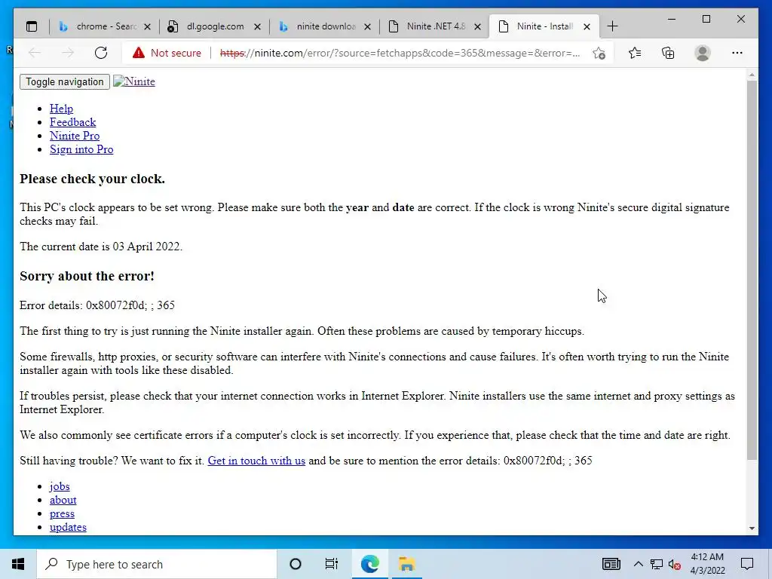This screenshot has height=579, width=772.
Task: Refresh the current page
Action: 101,53
